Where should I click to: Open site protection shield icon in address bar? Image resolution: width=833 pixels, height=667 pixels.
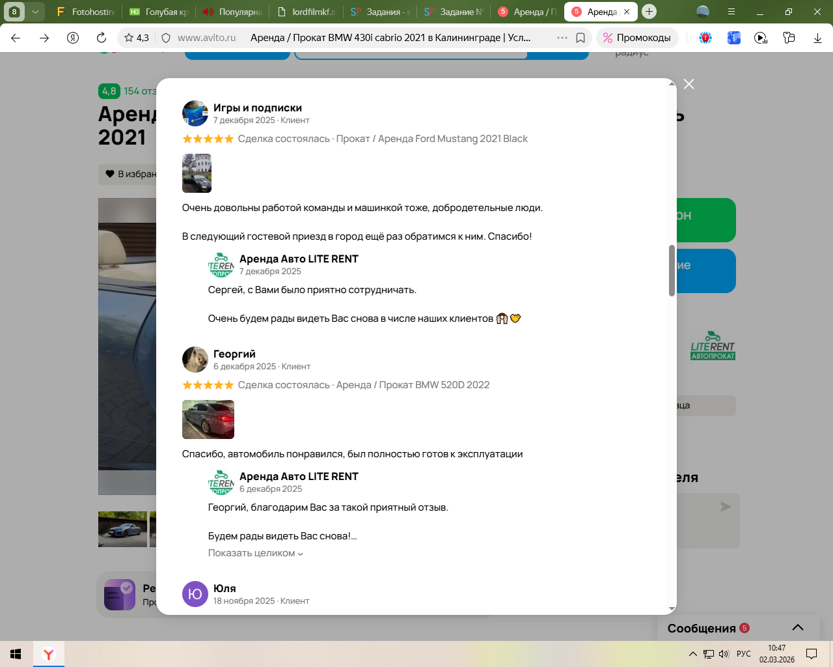pyautogui.click(x=166, y=38)
